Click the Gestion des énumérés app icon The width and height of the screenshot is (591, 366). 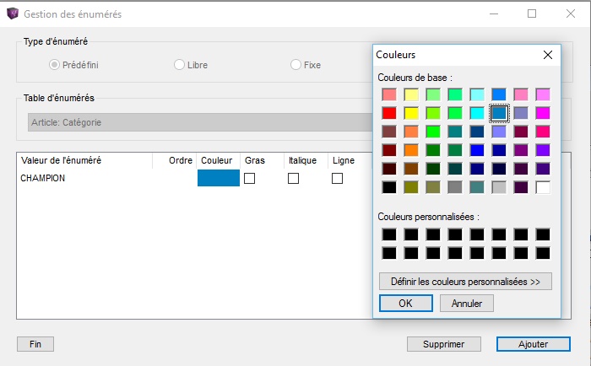(13, 13)
